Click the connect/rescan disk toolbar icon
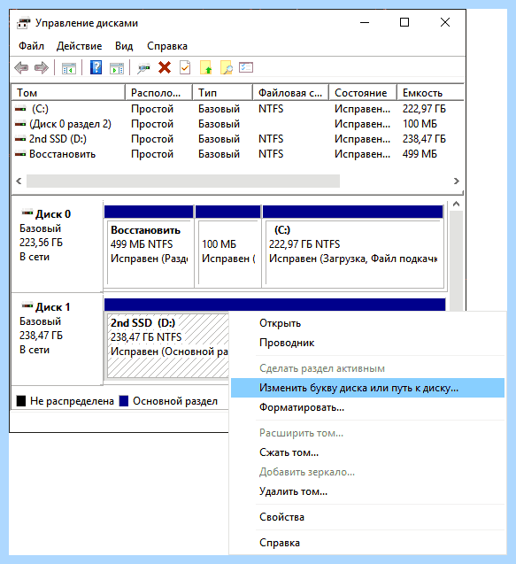Screen dimensions: 516x564 143,68
